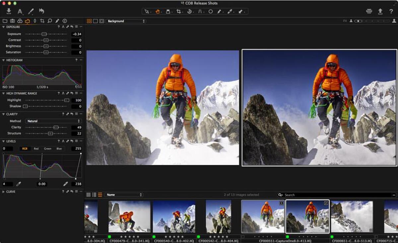Open the Color tool tab
The width and height of the screenshot is (398, 243).
[20, 20]
